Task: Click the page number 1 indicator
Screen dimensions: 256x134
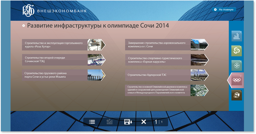Action: tap(156, 122)
